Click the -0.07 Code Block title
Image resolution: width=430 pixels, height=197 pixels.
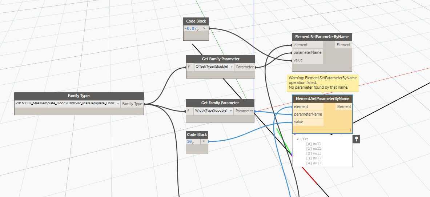[x=196, y=21]
